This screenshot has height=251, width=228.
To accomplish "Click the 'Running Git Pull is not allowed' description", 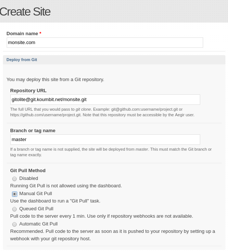I will (x=66, y=186).
